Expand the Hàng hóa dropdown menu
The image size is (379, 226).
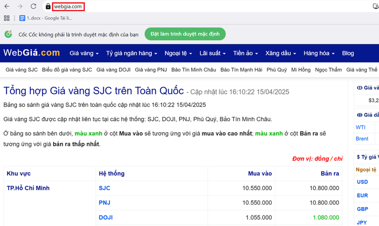(319, 53)
